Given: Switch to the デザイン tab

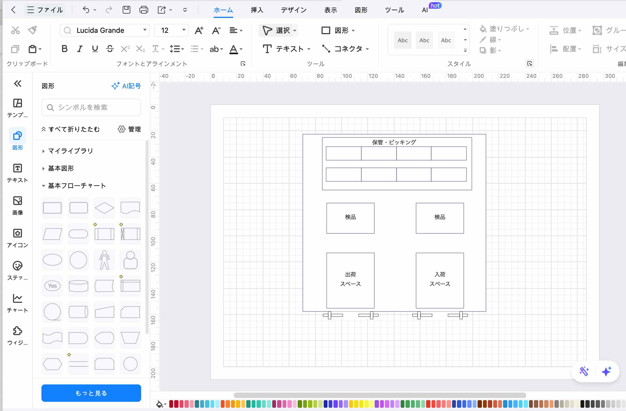Looking at the screenshot, I should 294,10.
